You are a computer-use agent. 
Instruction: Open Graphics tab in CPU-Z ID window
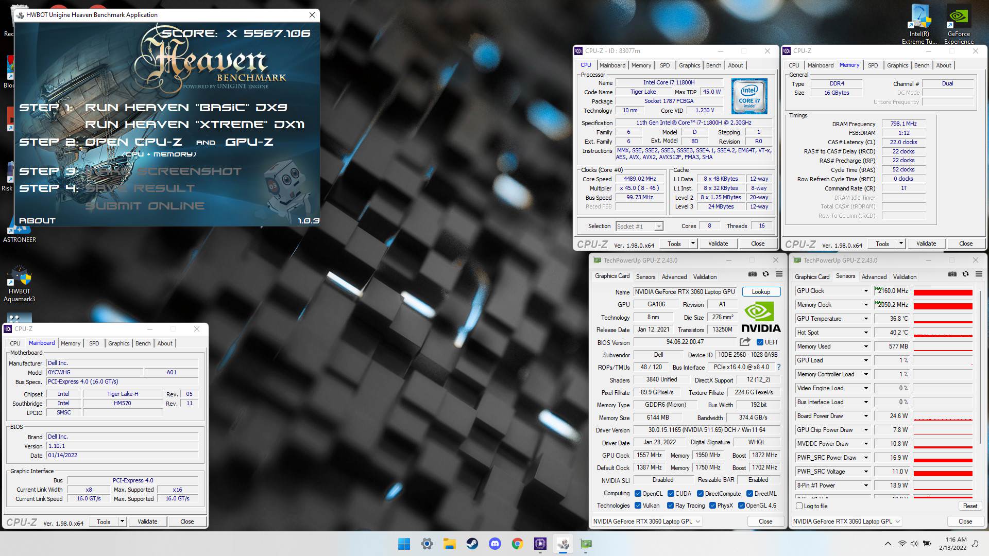click(689, 65)
